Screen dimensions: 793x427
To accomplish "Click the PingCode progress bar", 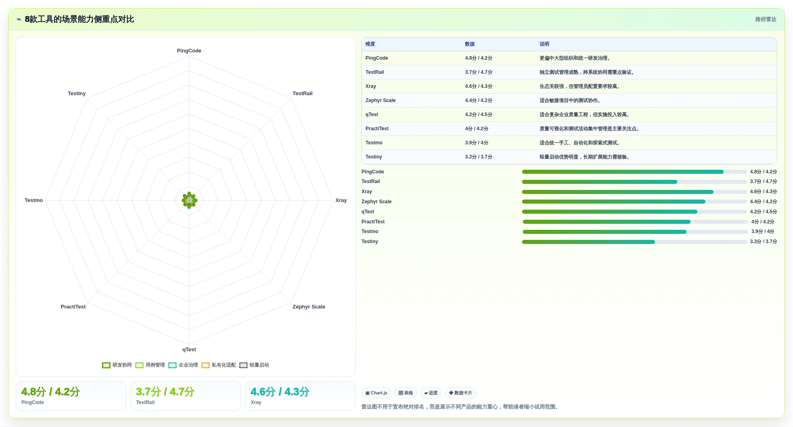I will 634,172.
